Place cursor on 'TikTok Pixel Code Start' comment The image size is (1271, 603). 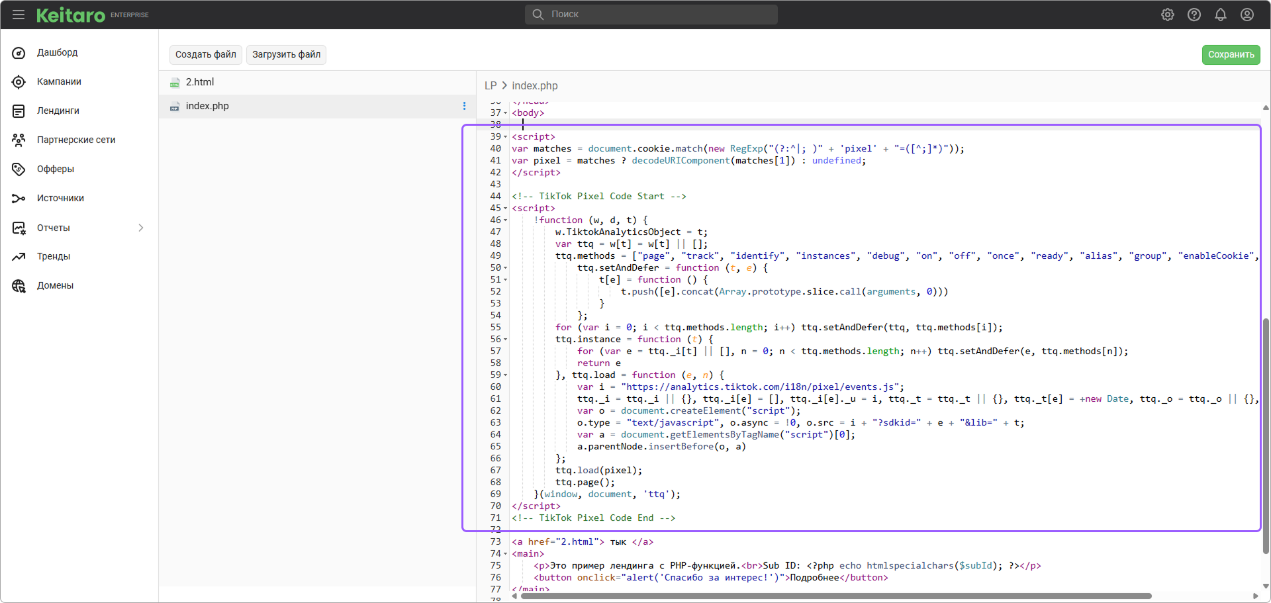click(599, 197)
